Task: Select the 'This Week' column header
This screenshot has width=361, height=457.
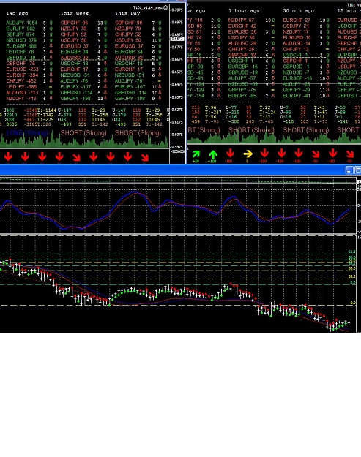Action: 75,13
